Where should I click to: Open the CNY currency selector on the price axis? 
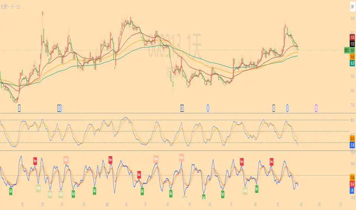pyautogui.click(x=352, y=7)
